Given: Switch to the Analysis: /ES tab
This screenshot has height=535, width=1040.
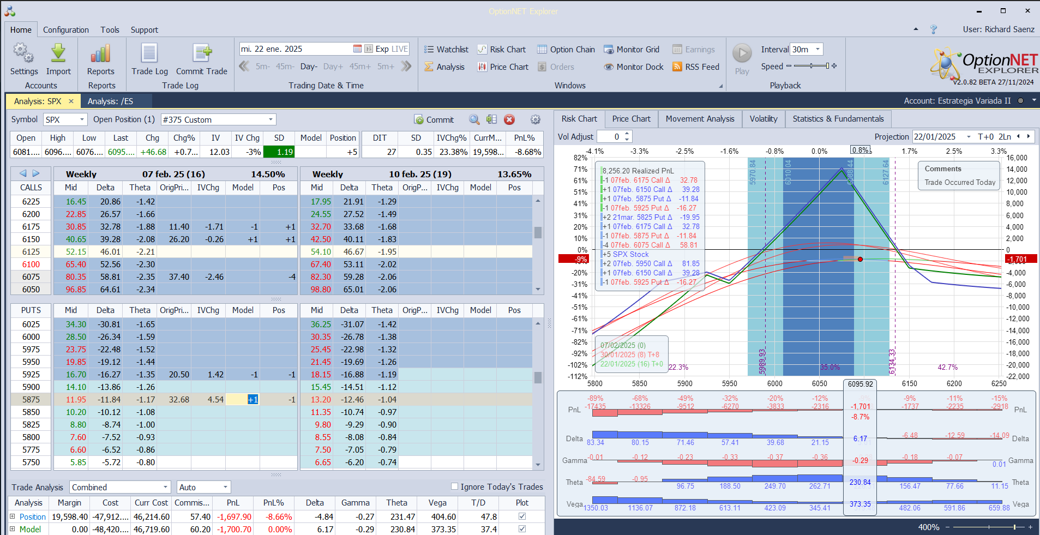Looking at the screenshot, I should (x=110, y=101).
